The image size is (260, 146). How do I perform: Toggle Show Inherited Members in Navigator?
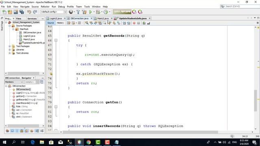click(7, 131)
